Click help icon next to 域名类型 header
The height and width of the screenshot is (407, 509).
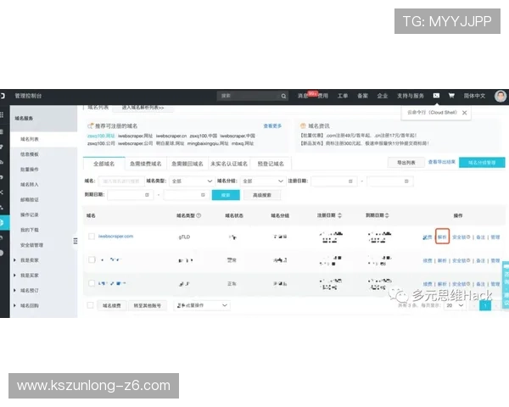tap(199, 215)
